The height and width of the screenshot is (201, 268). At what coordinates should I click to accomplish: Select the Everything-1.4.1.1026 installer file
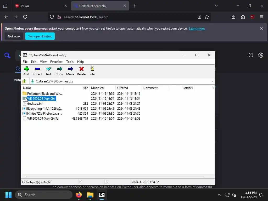[43, 109]
